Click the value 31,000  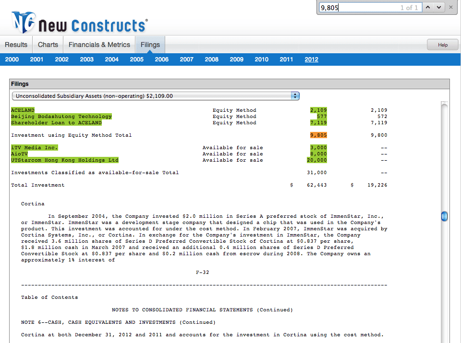[316, 173]
